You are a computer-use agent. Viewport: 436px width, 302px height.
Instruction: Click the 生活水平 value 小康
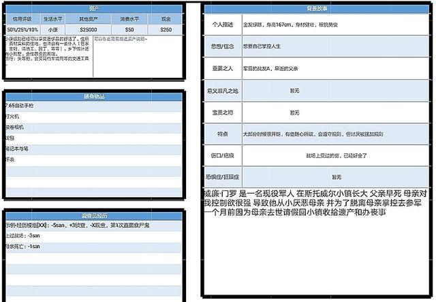pos(53,31)
